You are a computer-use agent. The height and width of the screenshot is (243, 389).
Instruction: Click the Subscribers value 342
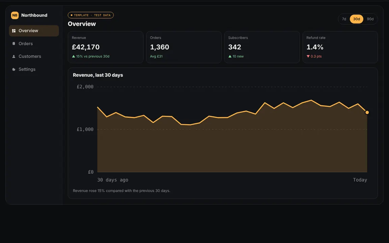(235, 47)
